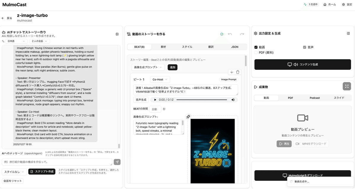The image size is (355, 189).
Task: Click the スクリプト作成 button
Action: [x=42, y=172]
